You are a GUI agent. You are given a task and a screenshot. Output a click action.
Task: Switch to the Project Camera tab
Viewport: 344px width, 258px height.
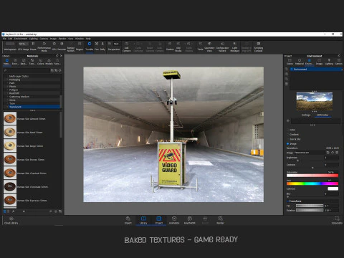[x=338, y=62]
